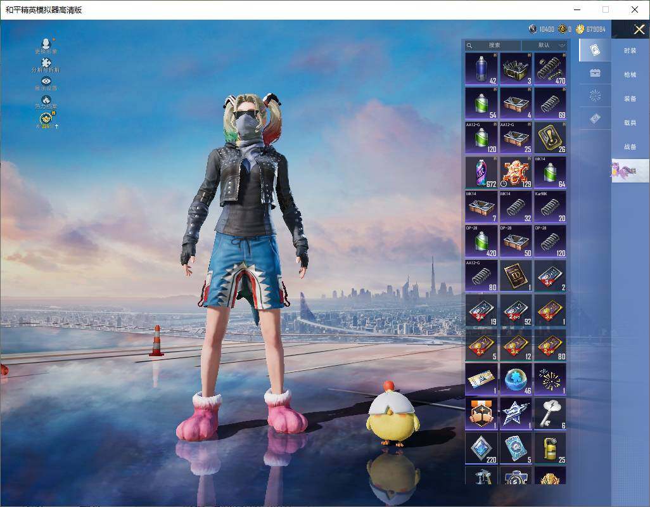The width and height of the screenshot is (650, 507).
Task: Select the MK14 paint can with 64
Action: point(550,172)
